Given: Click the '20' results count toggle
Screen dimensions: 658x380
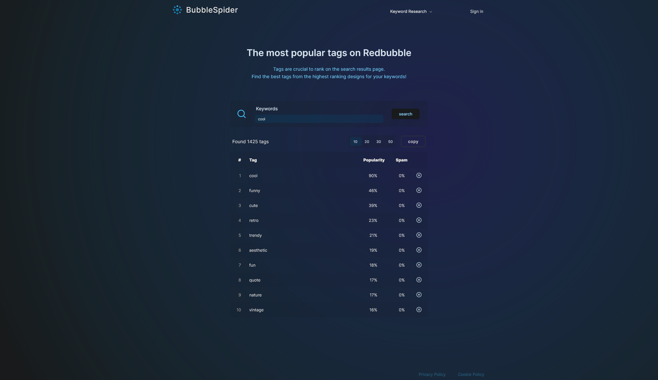Looking at the screenshot, I should click(367, 141).
